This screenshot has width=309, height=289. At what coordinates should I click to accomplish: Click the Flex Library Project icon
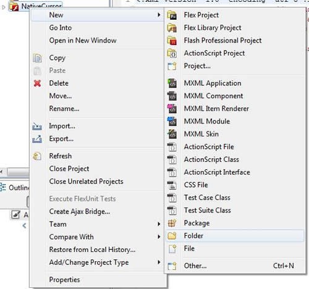click(x=172, y=28)
